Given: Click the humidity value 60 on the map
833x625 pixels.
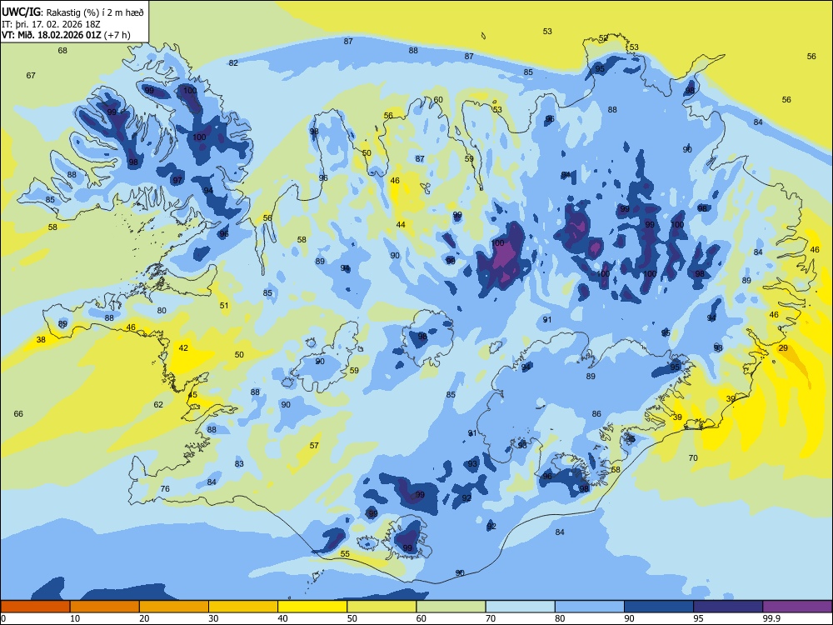Looking at the screenshot, I should tap(438, 99).
